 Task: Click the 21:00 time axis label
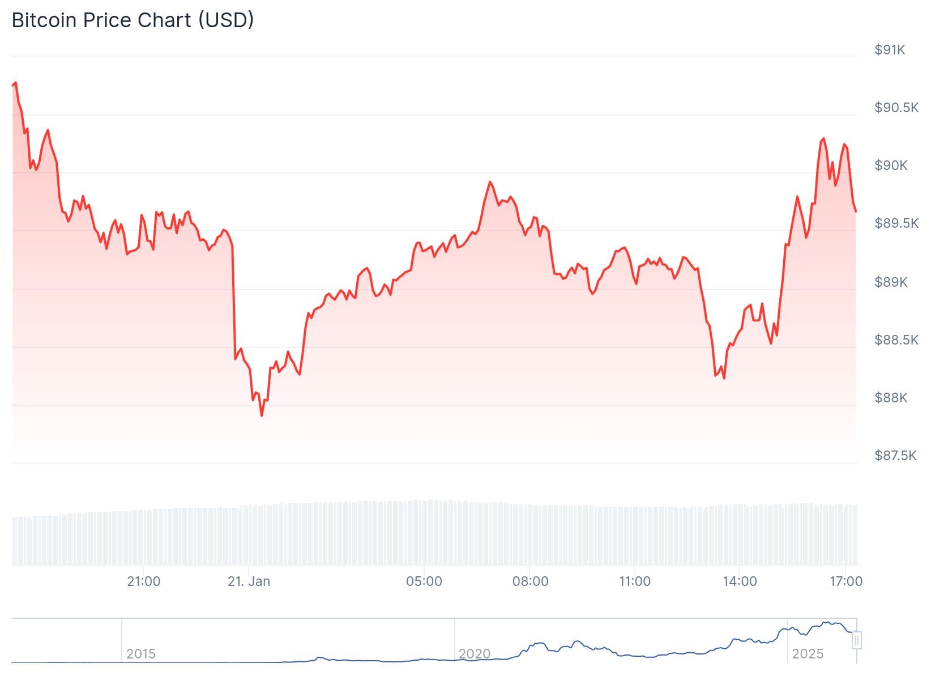pyautogui.click(x=143, y=581)
